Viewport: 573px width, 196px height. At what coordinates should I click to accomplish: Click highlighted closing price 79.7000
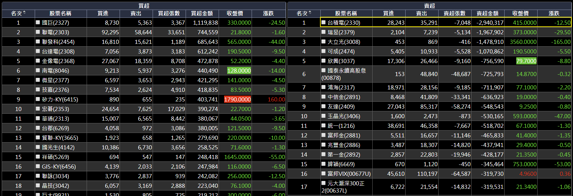pyautogui.click(x=526, y=61)
